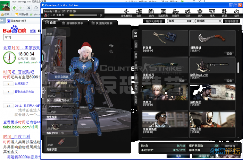The image size is (243, 160).
Task: Select the 道具 items side tab
Action: [136, 77]
